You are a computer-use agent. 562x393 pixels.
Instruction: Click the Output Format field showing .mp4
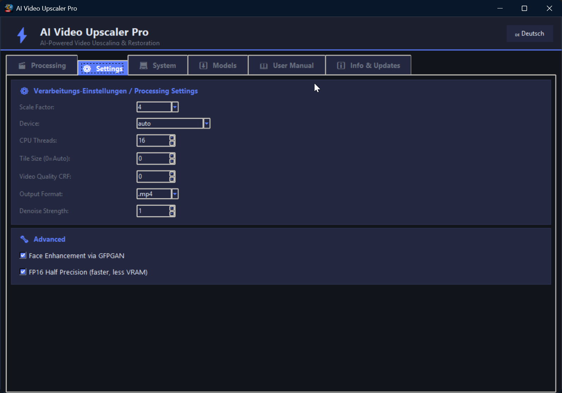point(157,194)
